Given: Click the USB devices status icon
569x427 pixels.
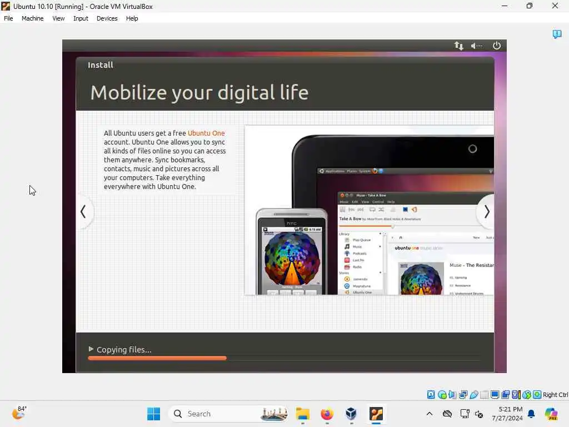Looking at the screenshot, I should pyautogui.click(x=473, y=395).
